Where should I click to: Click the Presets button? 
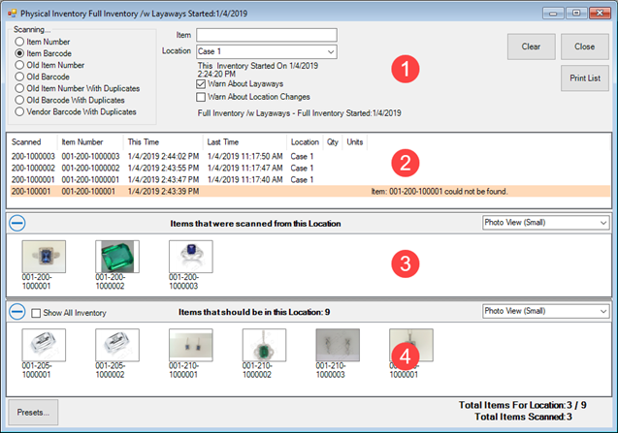tap(34, 411)
